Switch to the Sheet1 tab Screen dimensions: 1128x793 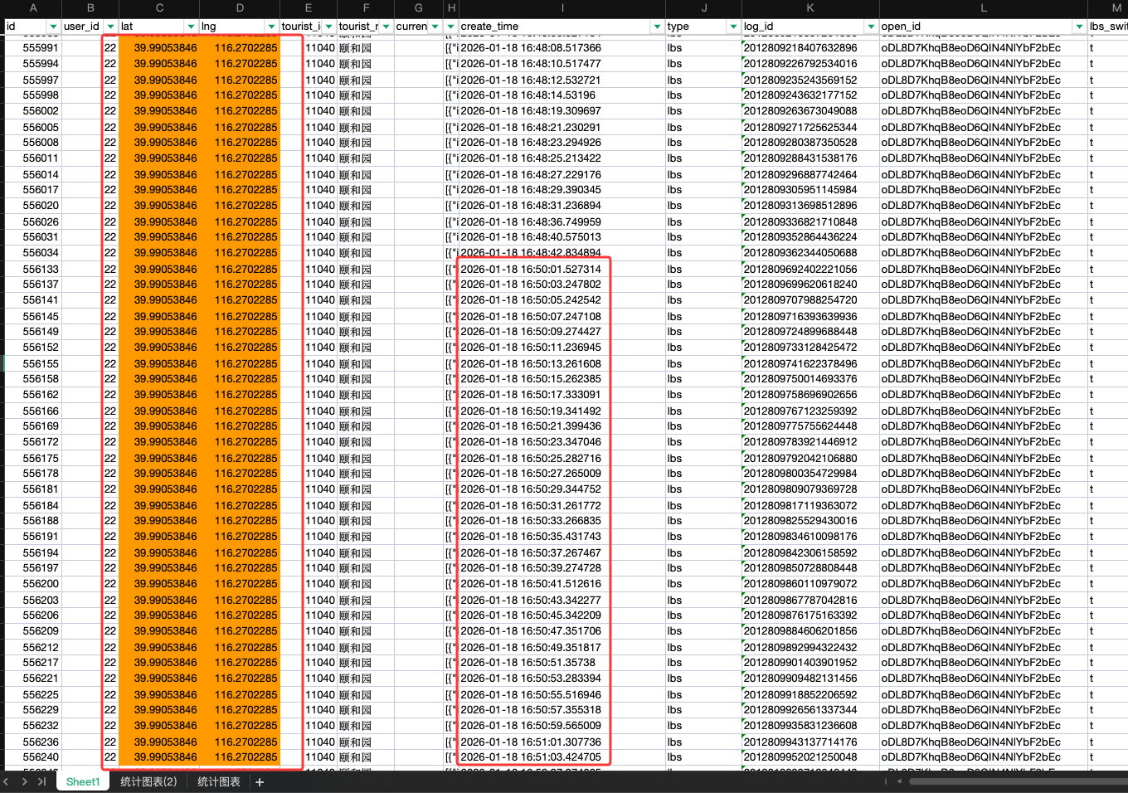[x=83, y=781]
